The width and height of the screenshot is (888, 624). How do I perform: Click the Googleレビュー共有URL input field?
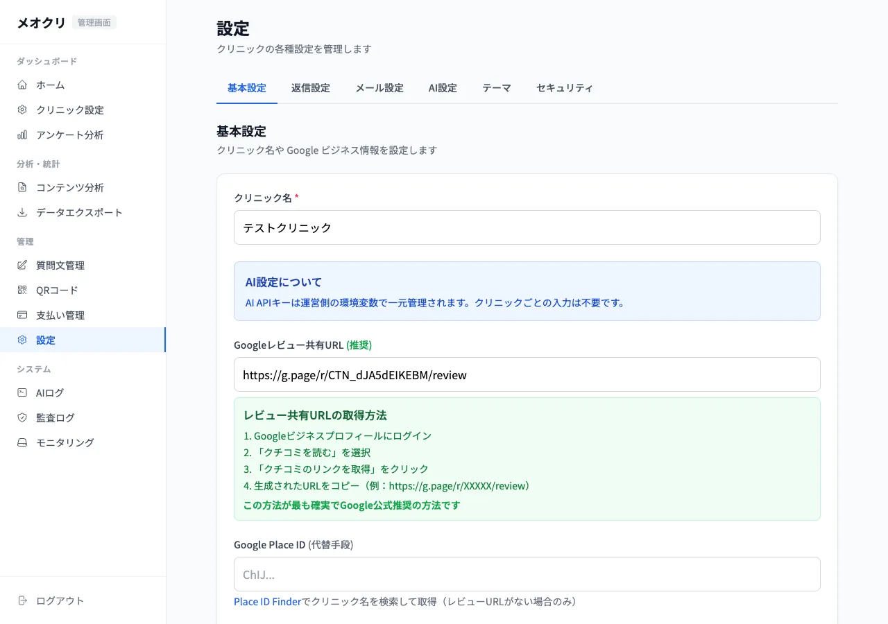pyautogui.click(x=527, y=374)
